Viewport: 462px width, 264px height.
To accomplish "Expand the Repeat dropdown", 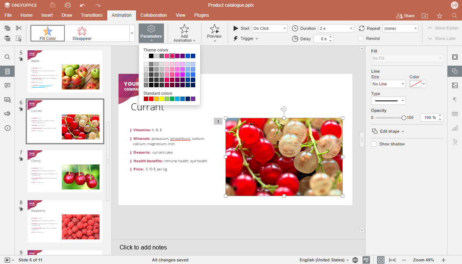I will tap(400, 28).
